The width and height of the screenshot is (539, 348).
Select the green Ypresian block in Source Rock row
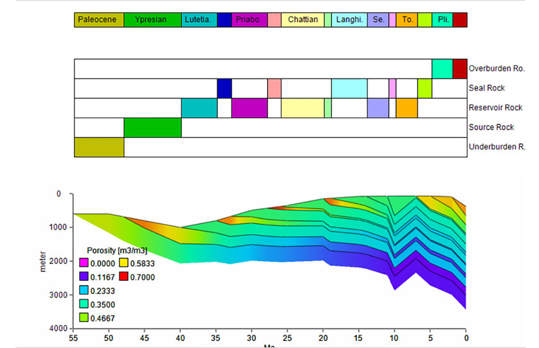(152, 127)
